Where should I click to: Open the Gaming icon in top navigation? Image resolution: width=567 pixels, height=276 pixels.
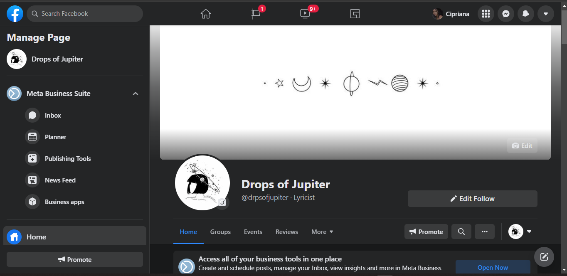click(x=355, y=14)
